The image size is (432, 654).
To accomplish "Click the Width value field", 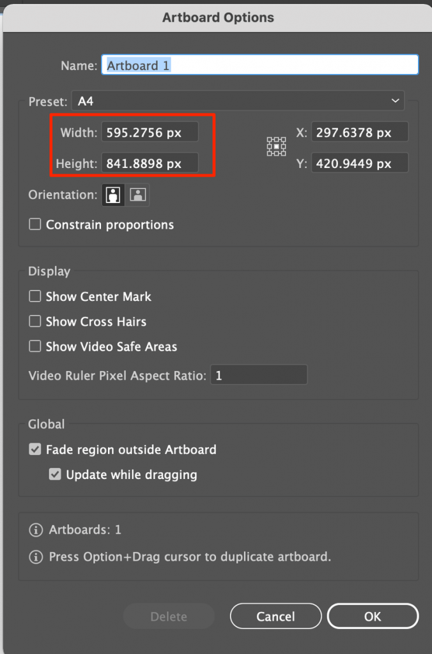I will (x=150, y=132).
